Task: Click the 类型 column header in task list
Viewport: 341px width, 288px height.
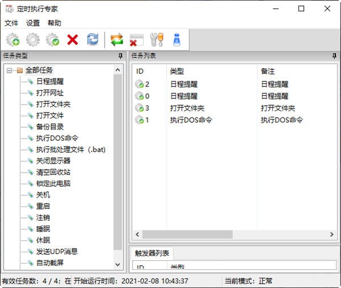Action: 177,71
